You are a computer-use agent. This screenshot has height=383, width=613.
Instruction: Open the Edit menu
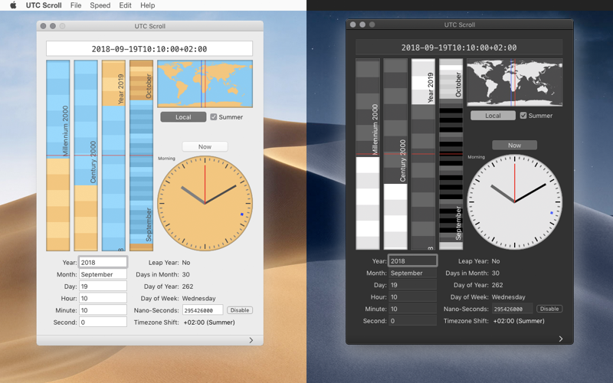coord(125,5)
